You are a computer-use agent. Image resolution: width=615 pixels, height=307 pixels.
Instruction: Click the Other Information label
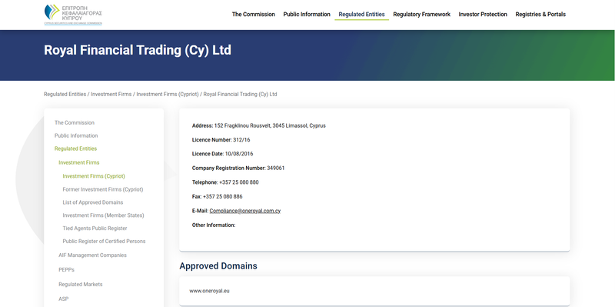pos(214,225)
